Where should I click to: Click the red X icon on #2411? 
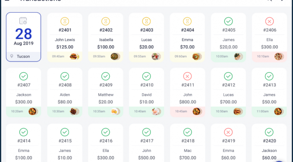[x=187, y=76]
